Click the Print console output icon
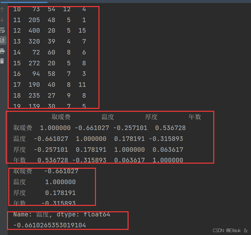This screenshot has width=251, height=235. tap(3, 51)
